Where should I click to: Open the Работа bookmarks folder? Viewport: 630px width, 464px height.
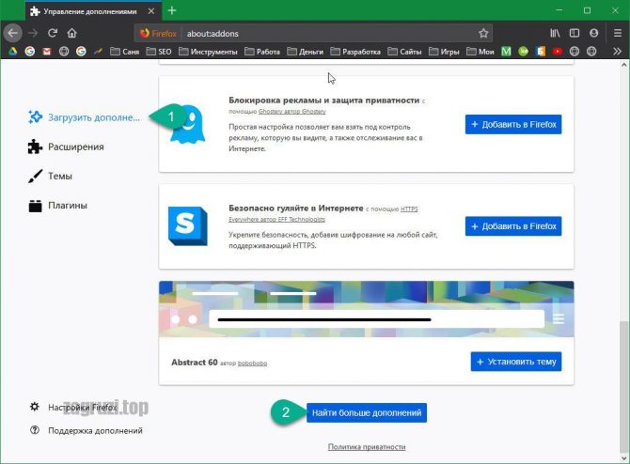click(262, 52)
